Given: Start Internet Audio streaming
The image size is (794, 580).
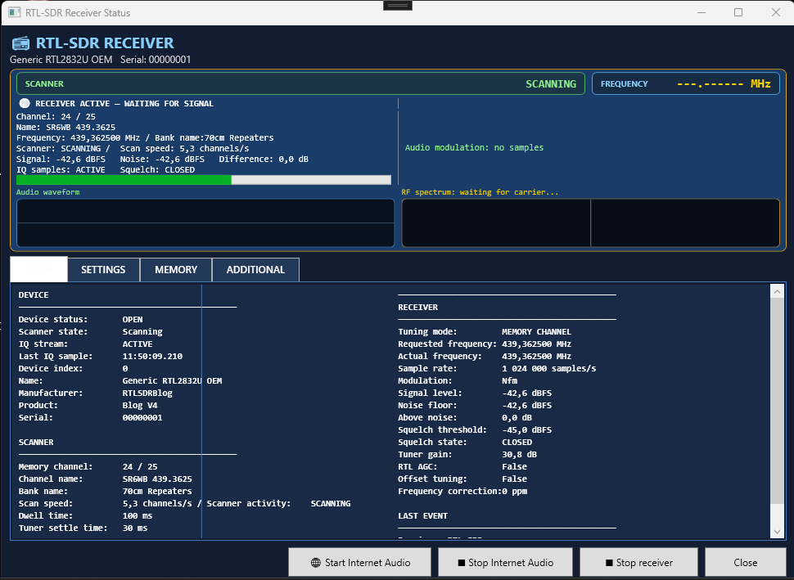Looking at the screenshot, I should pyautogui.click(x=359, y=562).
